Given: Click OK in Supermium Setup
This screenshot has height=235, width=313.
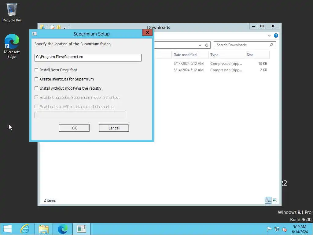Looking at the screenshot, I should click(x=74, y=128).
